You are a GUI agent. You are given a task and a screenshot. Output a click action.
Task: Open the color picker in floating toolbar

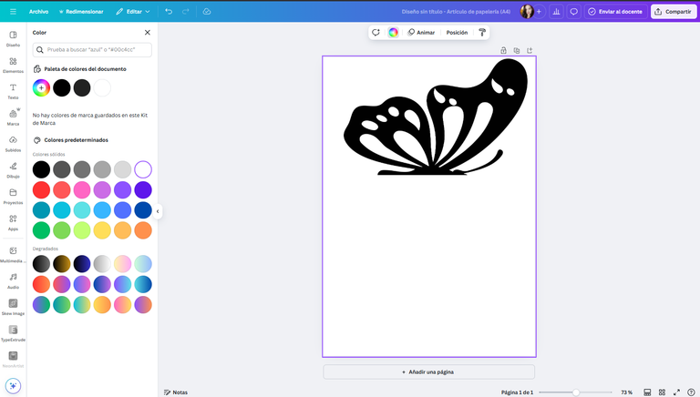(x=393, y=33)
